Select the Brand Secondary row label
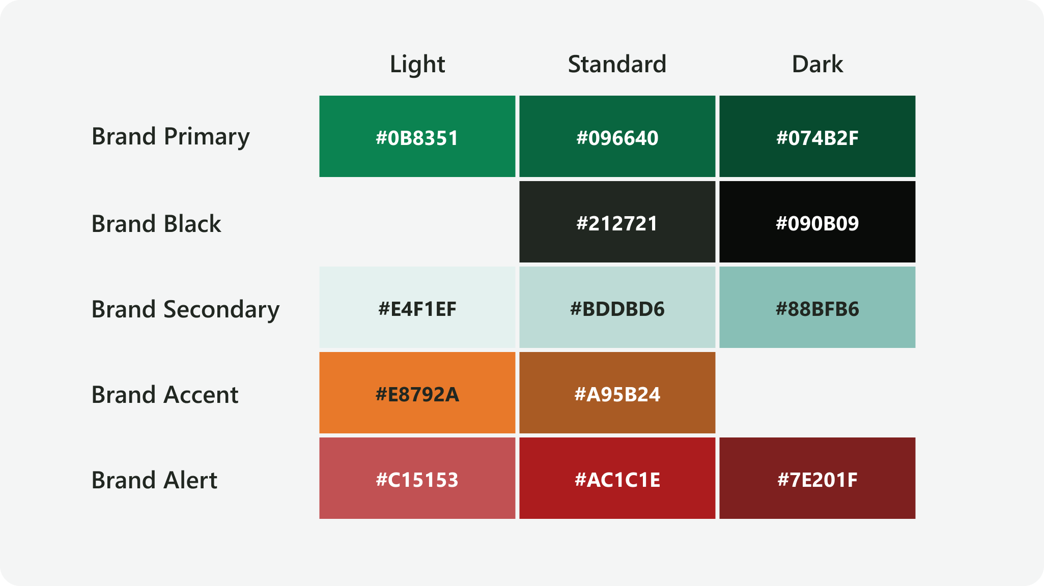The width and height of the screenshot is (1044, 586). click(185, 310)
